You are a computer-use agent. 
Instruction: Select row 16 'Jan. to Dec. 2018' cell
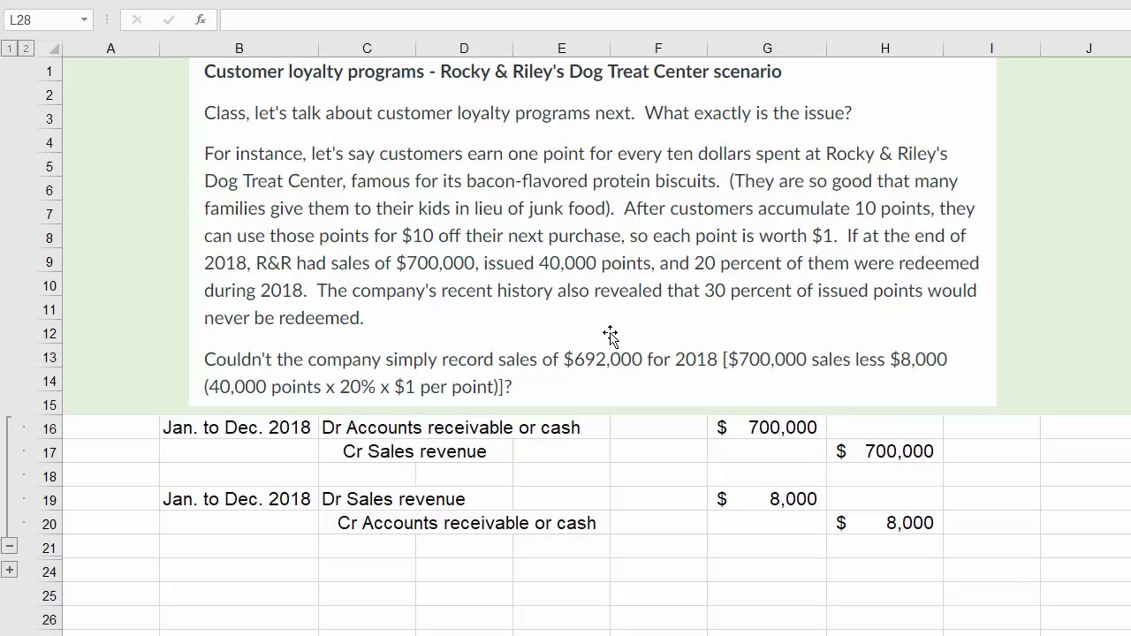click(x=239, y=428)
